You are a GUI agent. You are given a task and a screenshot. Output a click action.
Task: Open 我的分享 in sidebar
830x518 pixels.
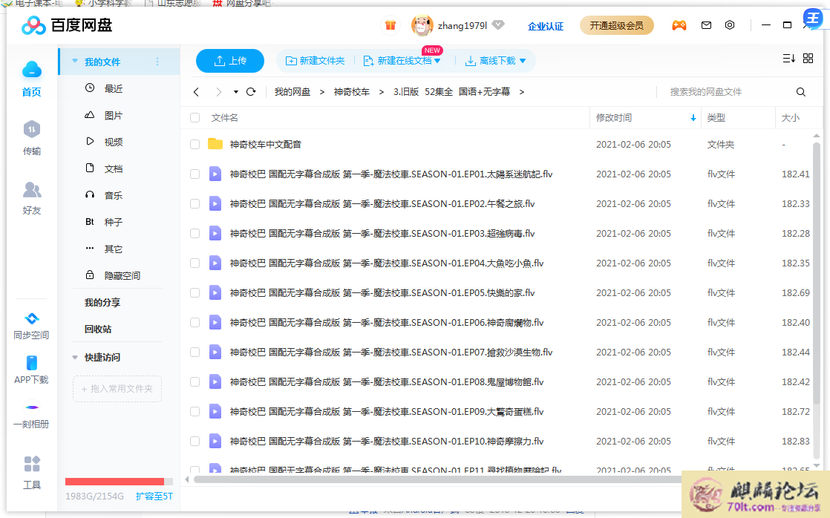point(102,303)
